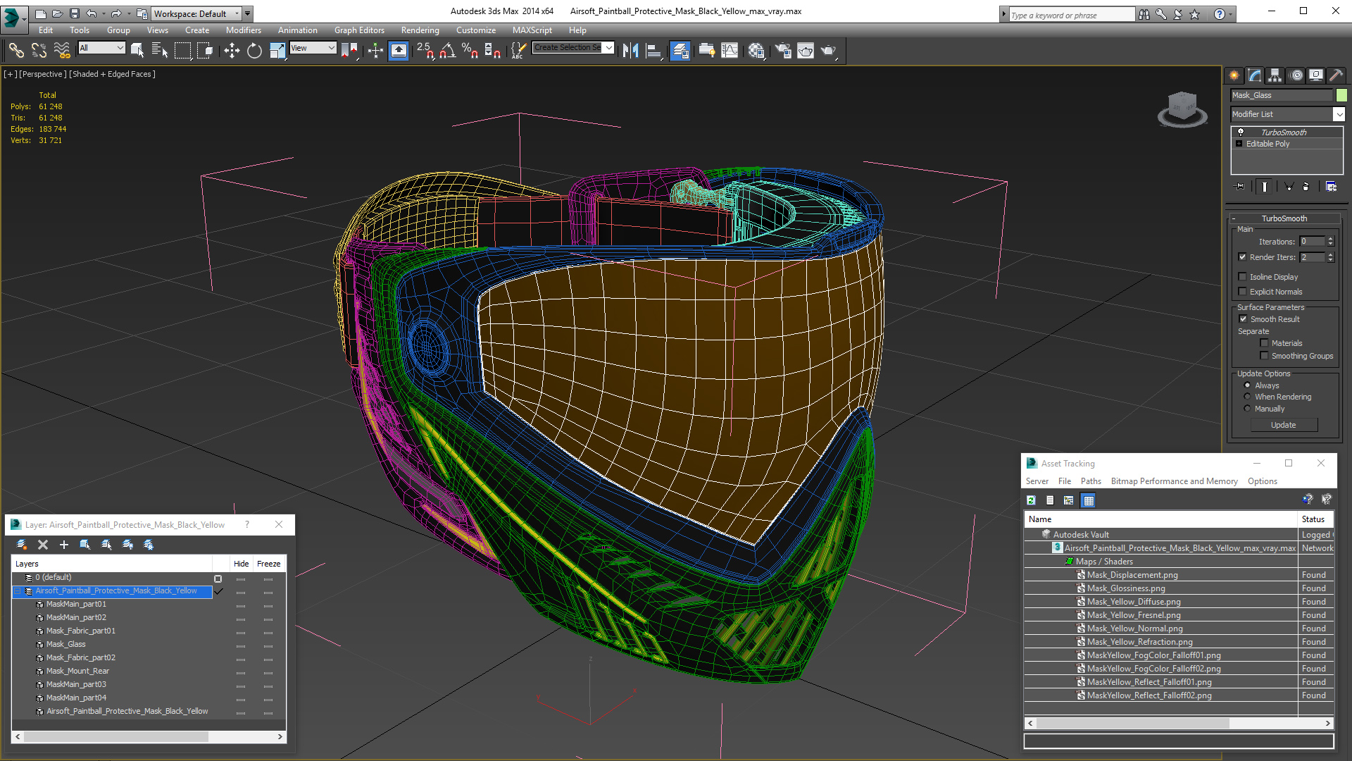
Task: Click Remove Modifier from the stack icon
Action: point(1307,187)
